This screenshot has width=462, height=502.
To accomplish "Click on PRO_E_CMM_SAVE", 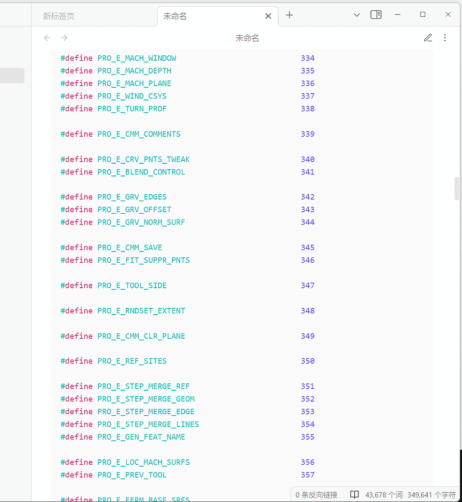I will click(x=129, y=248).
